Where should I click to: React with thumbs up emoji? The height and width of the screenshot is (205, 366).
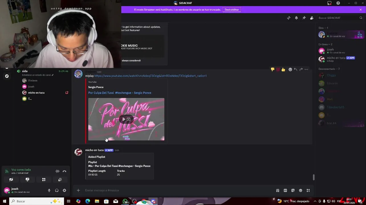[283, 69]
